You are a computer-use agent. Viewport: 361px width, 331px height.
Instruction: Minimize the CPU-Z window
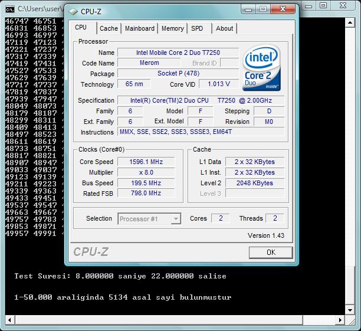click(x=248, y=9)
